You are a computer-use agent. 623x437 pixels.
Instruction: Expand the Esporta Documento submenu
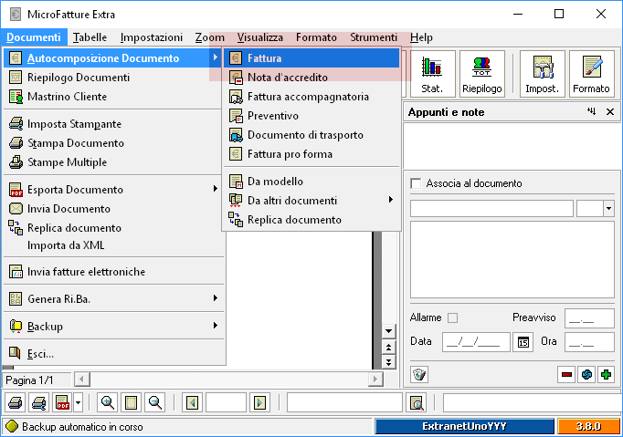(x=215, y=189)
